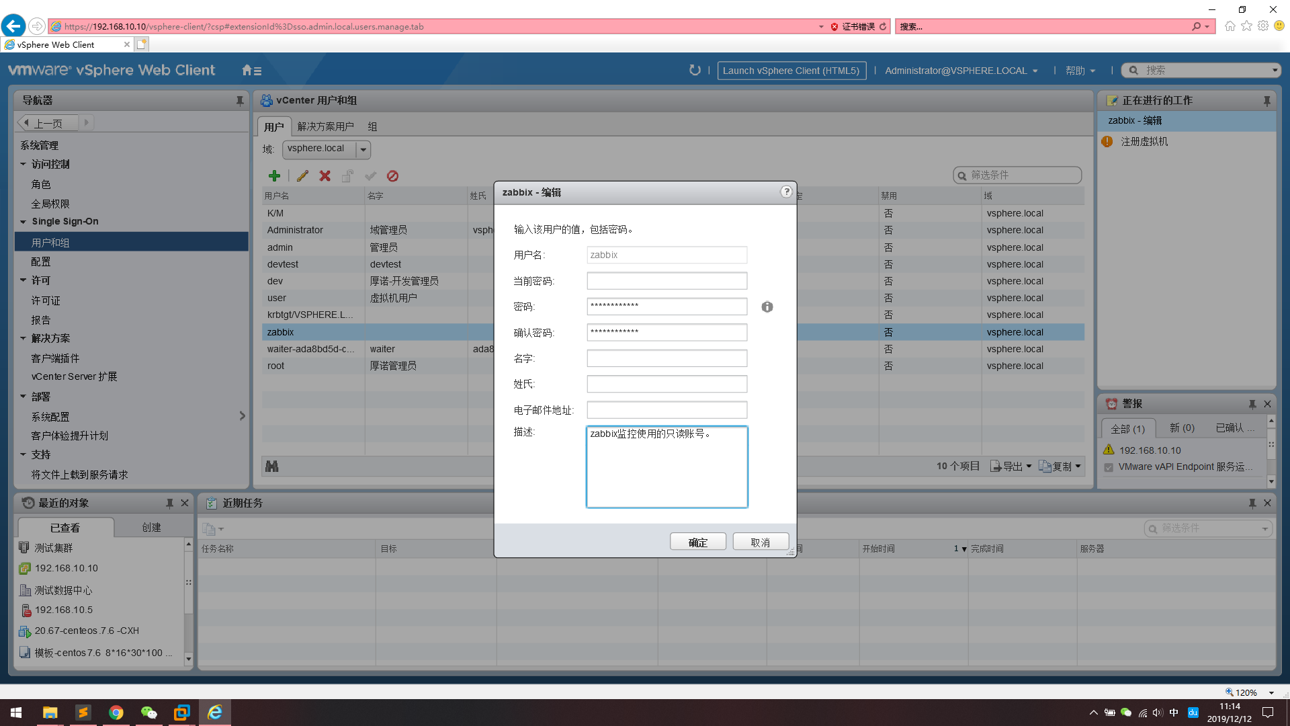
Task: Click the binoculars search icon below user list
Action: point(272,465)
